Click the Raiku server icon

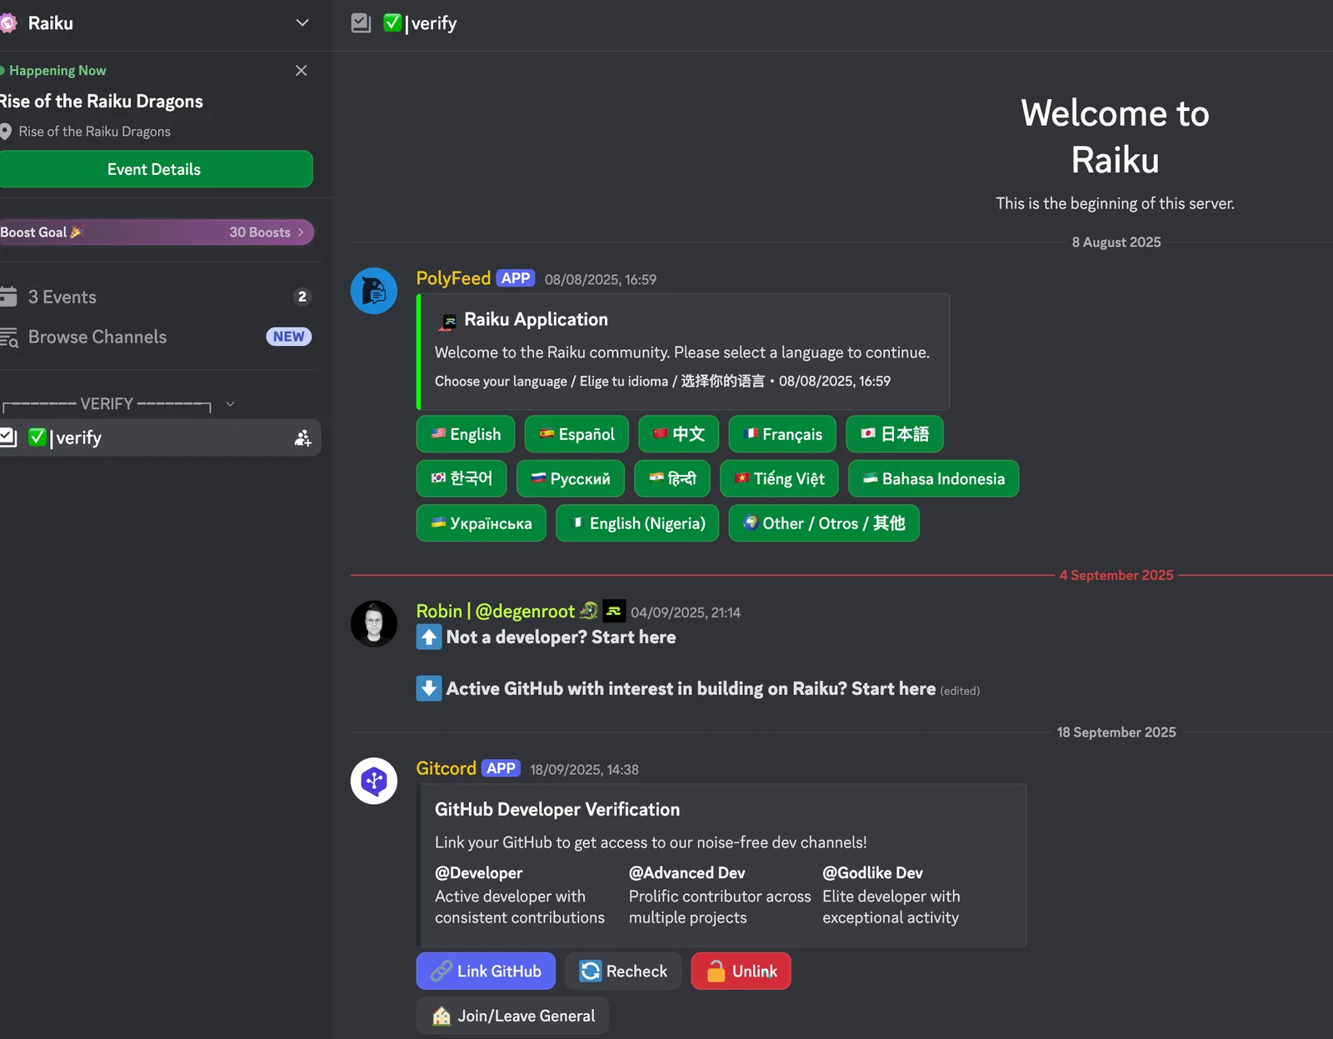pyautogui.click(x=8, y=23)
